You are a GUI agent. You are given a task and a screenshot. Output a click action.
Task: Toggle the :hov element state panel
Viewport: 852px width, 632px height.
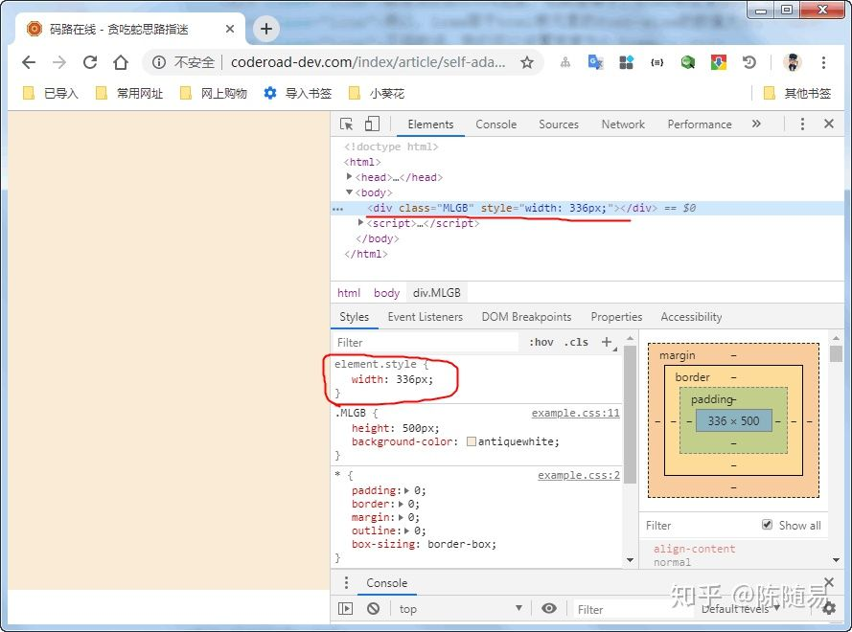click(541, 342)
